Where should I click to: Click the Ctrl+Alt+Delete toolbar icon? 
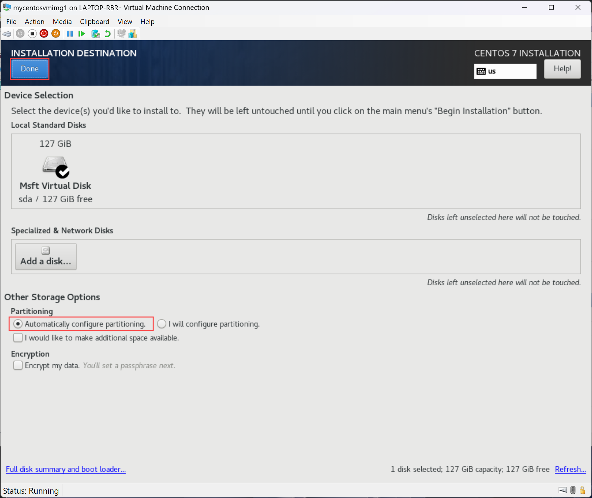pos(7,33)
